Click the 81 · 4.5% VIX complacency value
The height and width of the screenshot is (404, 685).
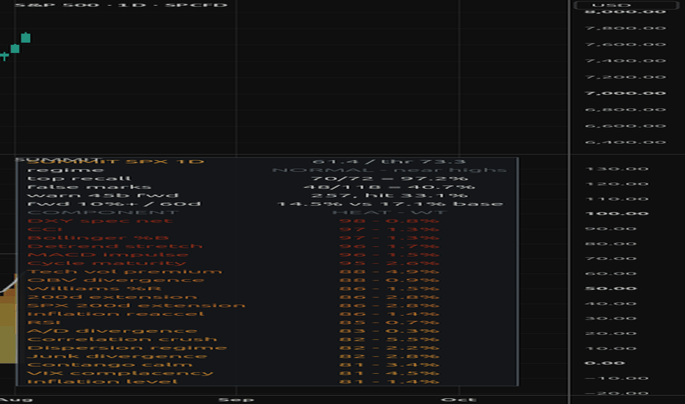390,373
